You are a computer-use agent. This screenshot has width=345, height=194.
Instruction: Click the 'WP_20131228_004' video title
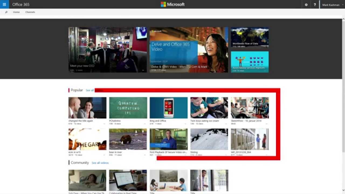pos(241,152)
